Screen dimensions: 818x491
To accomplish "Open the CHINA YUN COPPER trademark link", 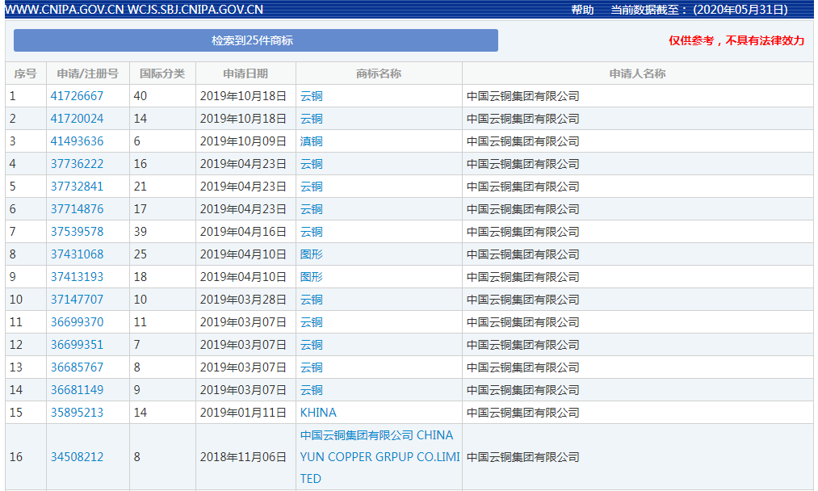I will (x=378, y=457).
